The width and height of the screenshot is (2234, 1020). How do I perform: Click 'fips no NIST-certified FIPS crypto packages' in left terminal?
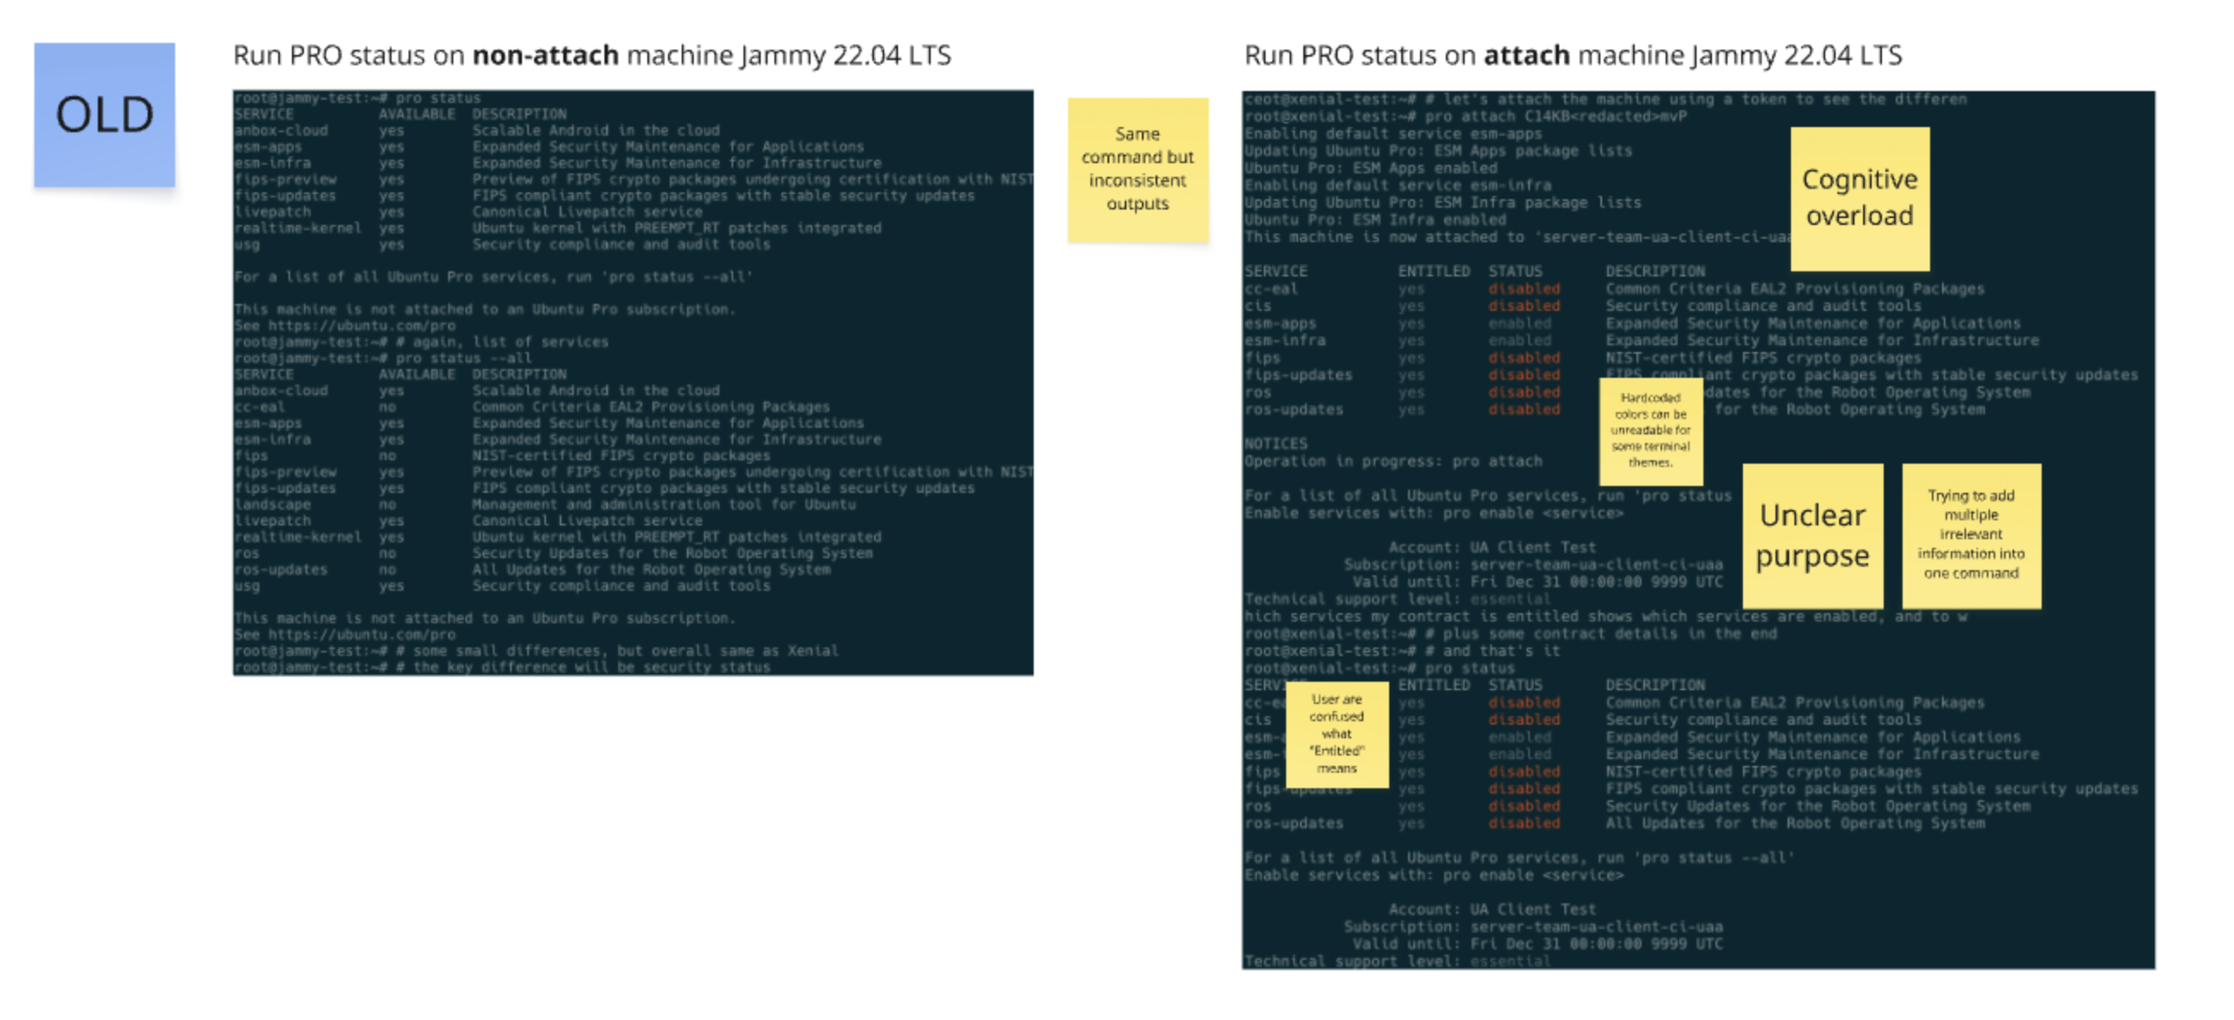(502, 455)
